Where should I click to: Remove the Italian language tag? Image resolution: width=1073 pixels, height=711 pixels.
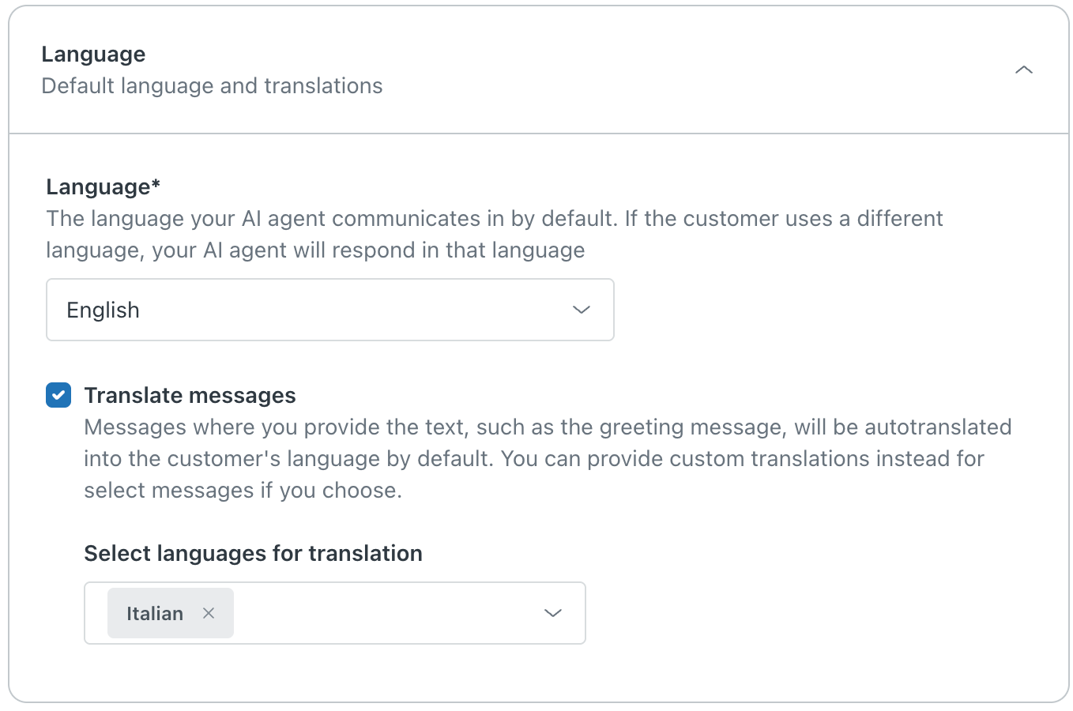(x=209, y=613)
